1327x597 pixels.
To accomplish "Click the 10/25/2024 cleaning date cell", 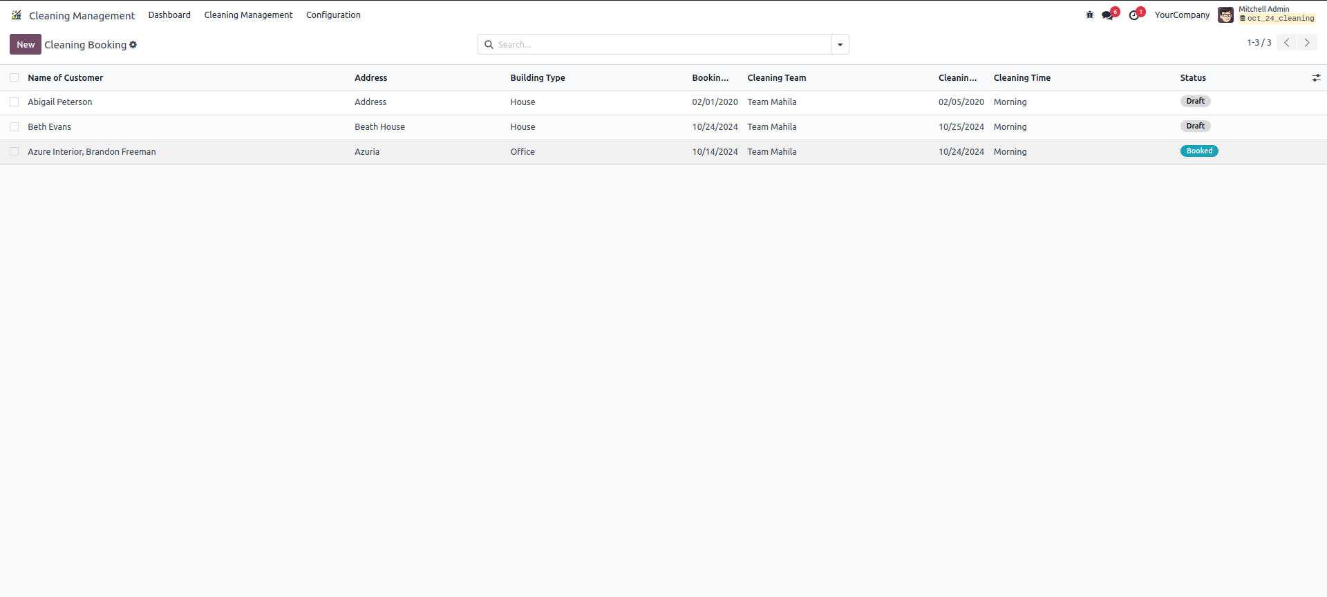I will tap(961, 127).
